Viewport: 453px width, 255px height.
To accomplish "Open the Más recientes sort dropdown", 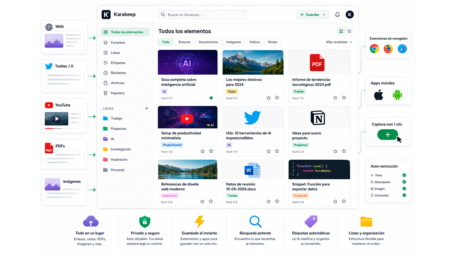I will 339,42.
